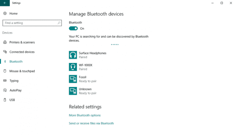
Task: Click the AutoPlay icon
Action: tap(5, 90)
